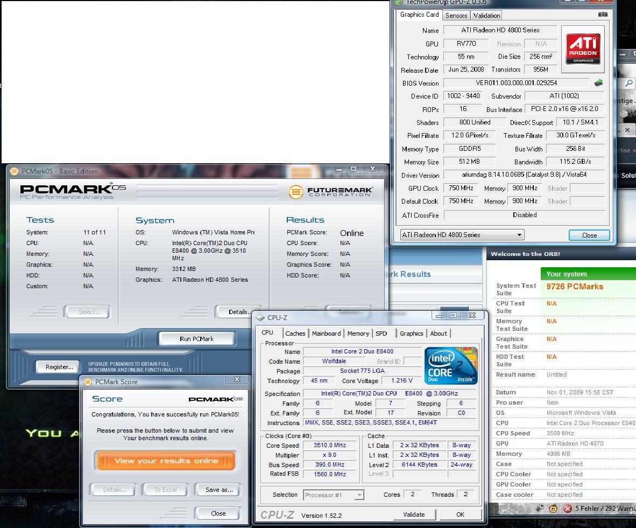
Task: Click Save as... in PCMark Score dialog
Action: [219, 490]
